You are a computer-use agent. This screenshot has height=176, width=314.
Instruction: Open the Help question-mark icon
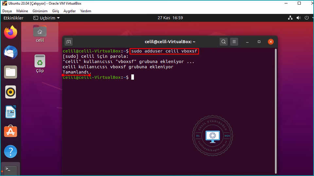coord(10,152)
